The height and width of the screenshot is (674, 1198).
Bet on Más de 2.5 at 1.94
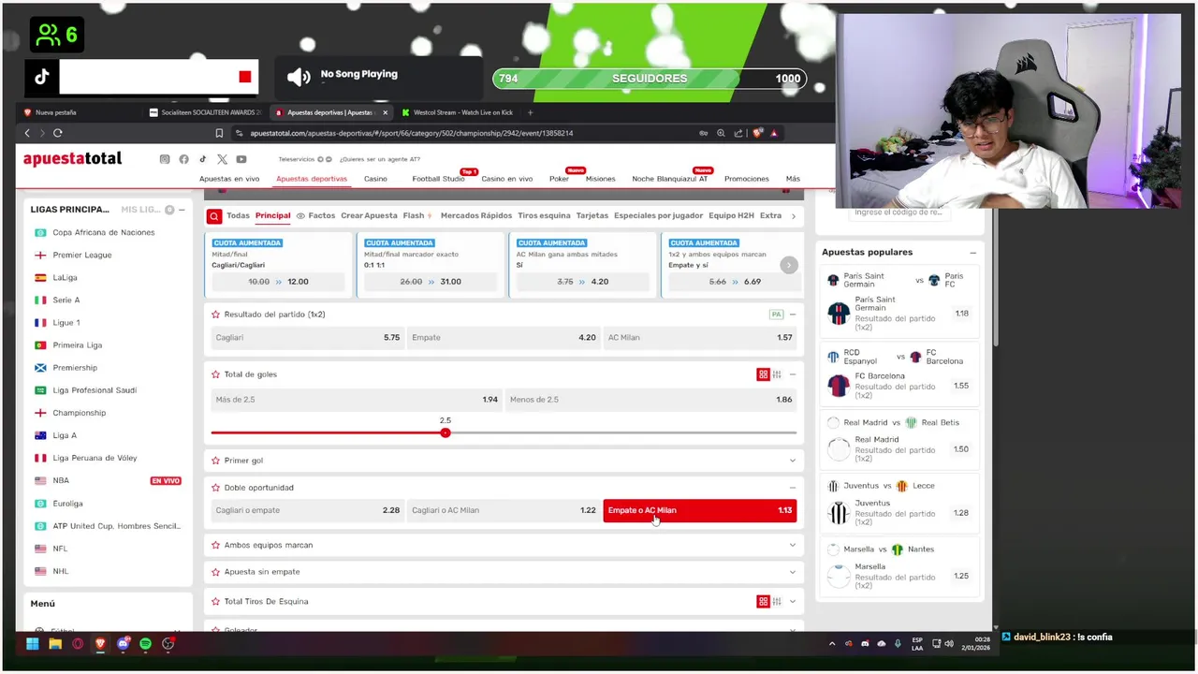tap(356, 400)
